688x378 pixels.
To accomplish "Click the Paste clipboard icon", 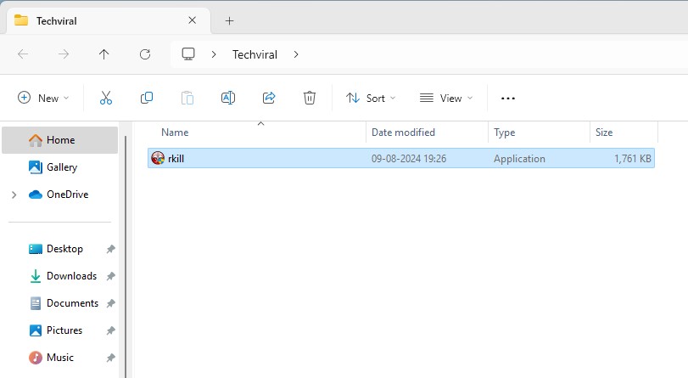I will (x=187, y=98).
